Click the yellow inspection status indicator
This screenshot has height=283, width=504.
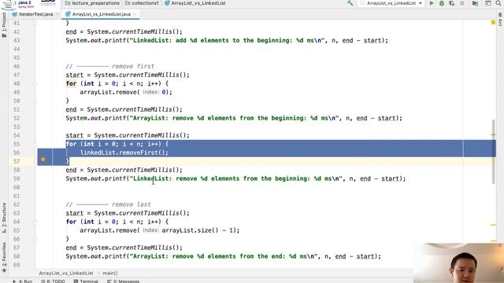(x=493, y=23)
